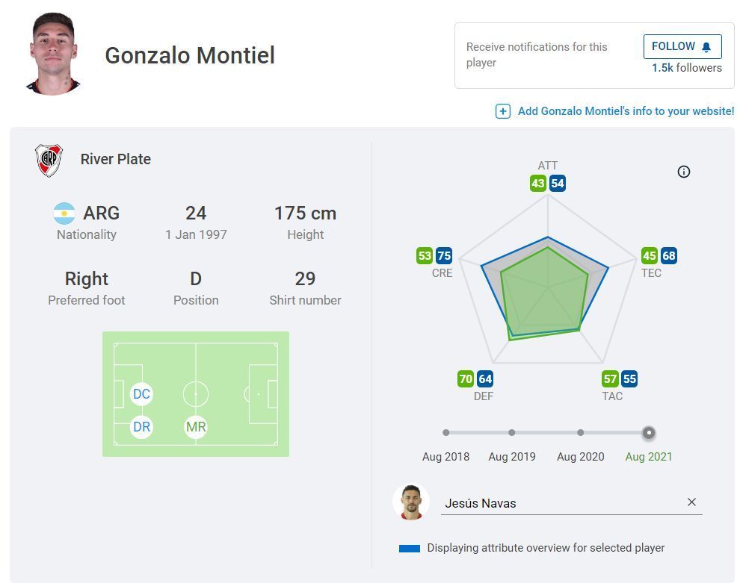Click the Argentina flag icon
The height and width of the screenshot is (583, 737).
(x=64, y=213)
